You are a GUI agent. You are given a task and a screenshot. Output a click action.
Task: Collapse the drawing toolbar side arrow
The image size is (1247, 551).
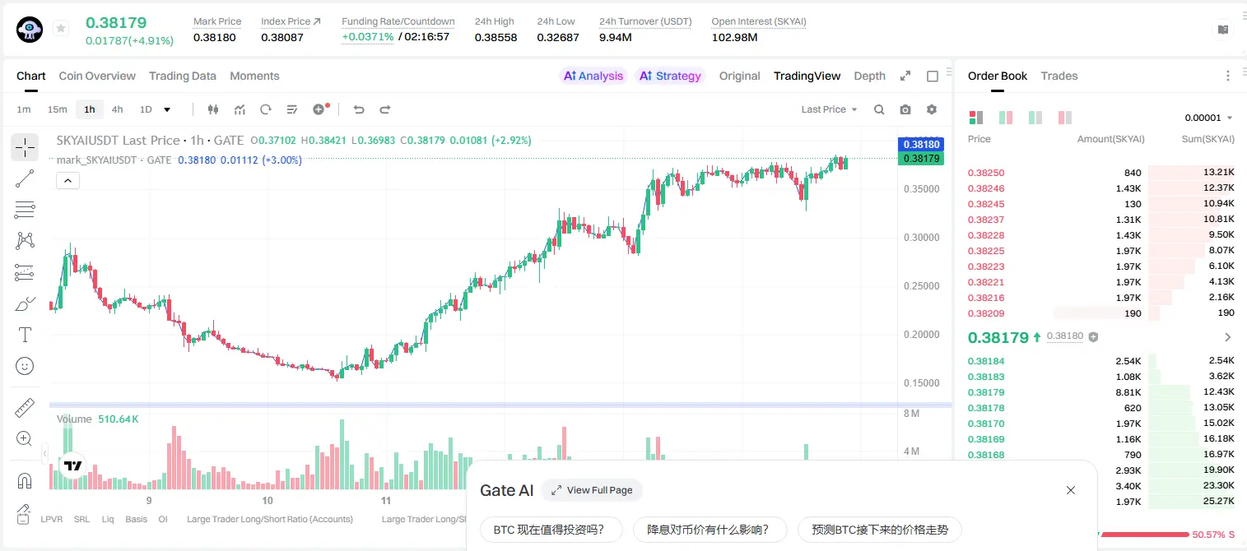pos(44,453)
